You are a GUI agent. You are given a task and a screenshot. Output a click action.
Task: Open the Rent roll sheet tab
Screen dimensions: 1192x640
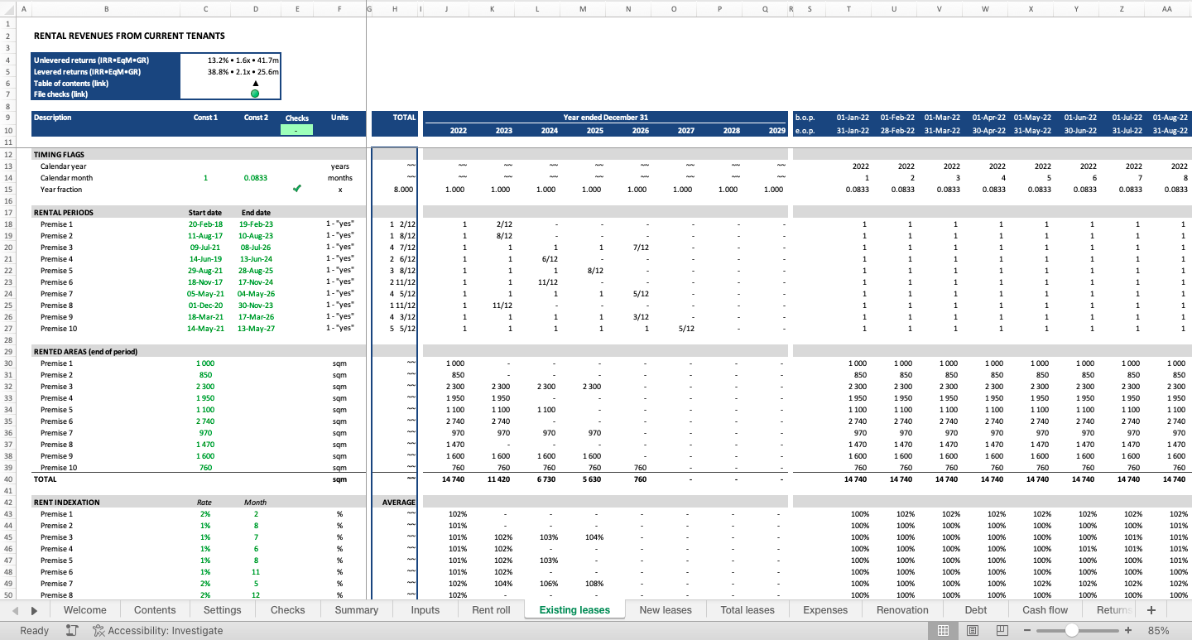[491, 610]
